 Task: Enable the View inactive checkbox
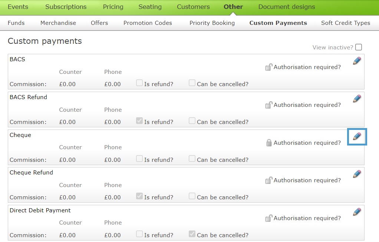(x=359, y=47)
